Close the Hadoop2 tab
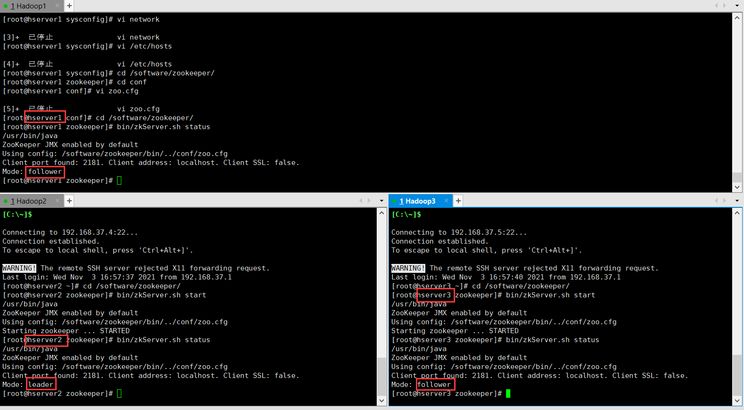Image resolution: width=744 pixels, height=410 pixels. [x=57, y=201]
